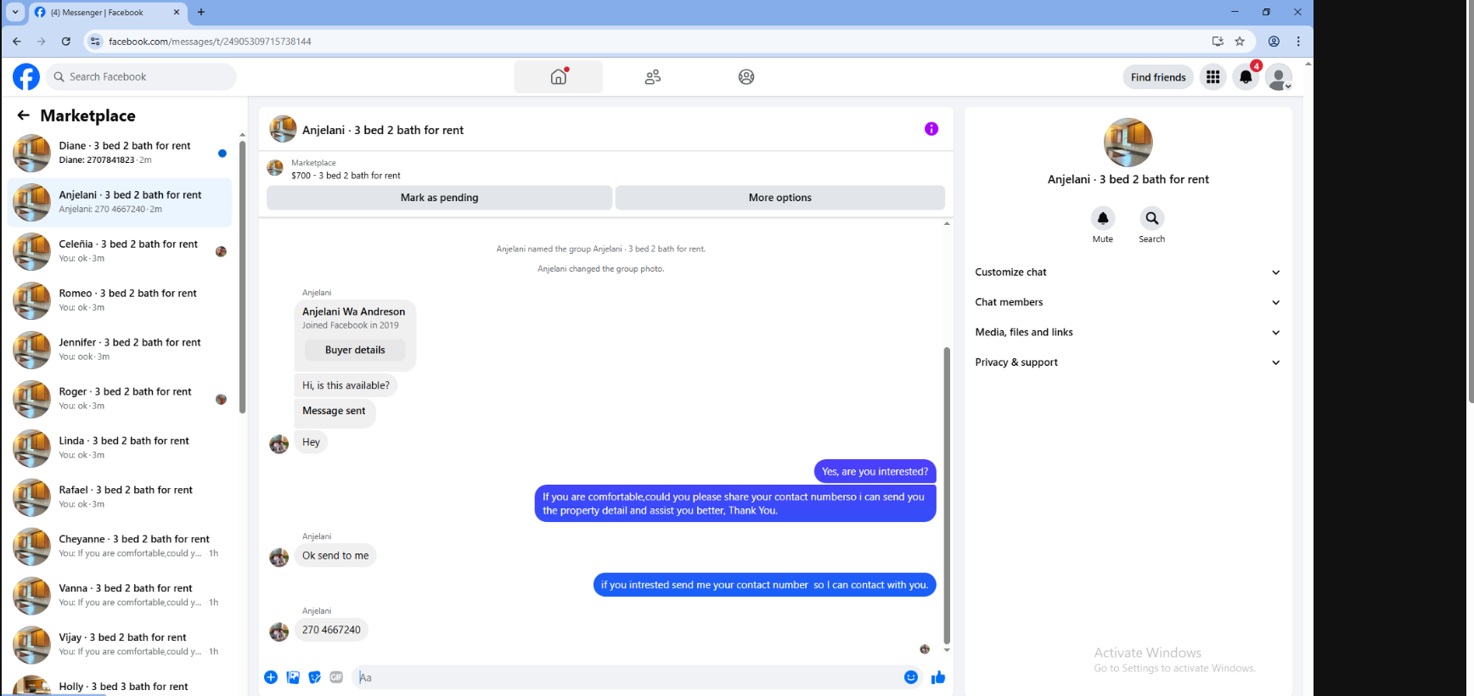Open browser three-dot menu
Viewport: 1474px width, 696px height.
tap(1298, 41)
